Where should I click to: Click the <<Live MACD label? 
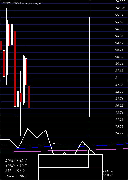pos(108,173)
